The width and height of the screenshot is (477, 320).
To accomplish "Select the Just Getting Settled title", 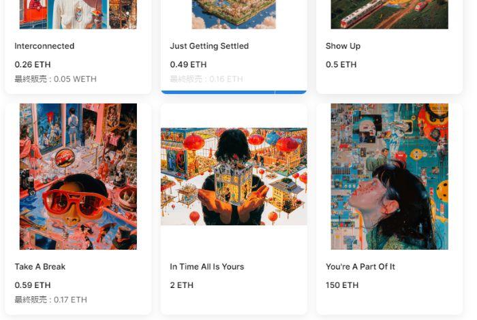I will coord(209,46).
